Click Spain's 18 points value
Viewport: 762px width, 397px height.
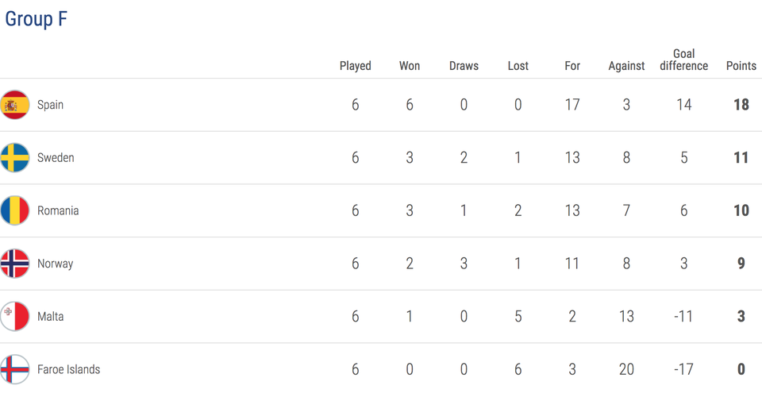pyautogui.click(x=741, y=105)
